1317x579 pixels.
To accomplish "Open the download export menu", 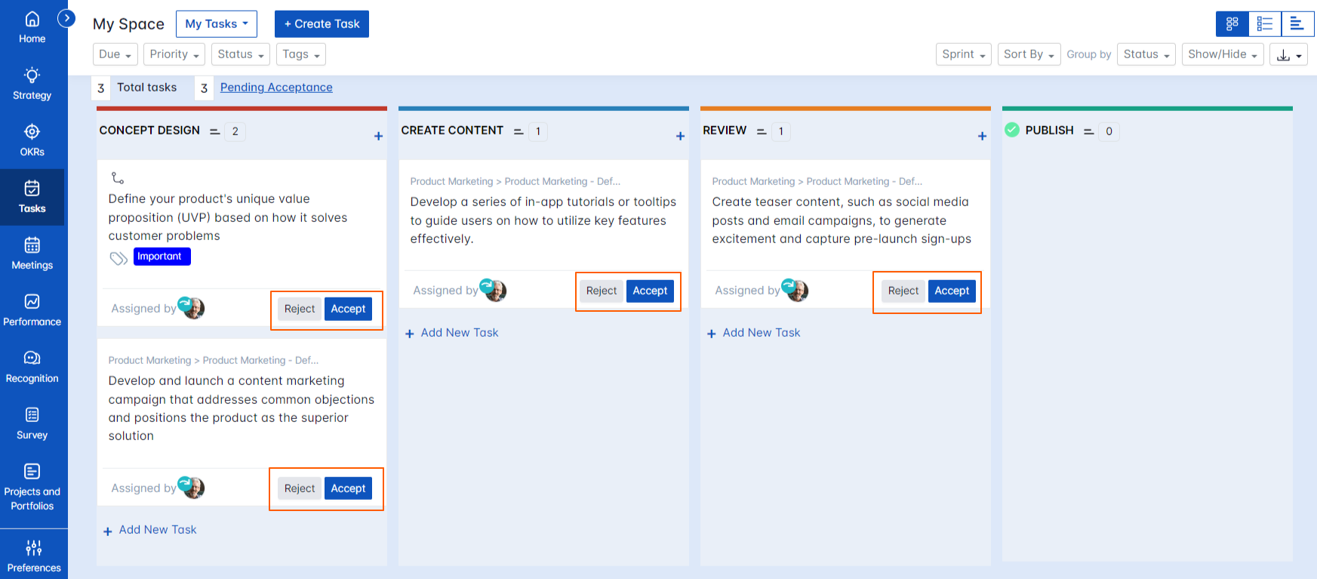I will 1288,54.
